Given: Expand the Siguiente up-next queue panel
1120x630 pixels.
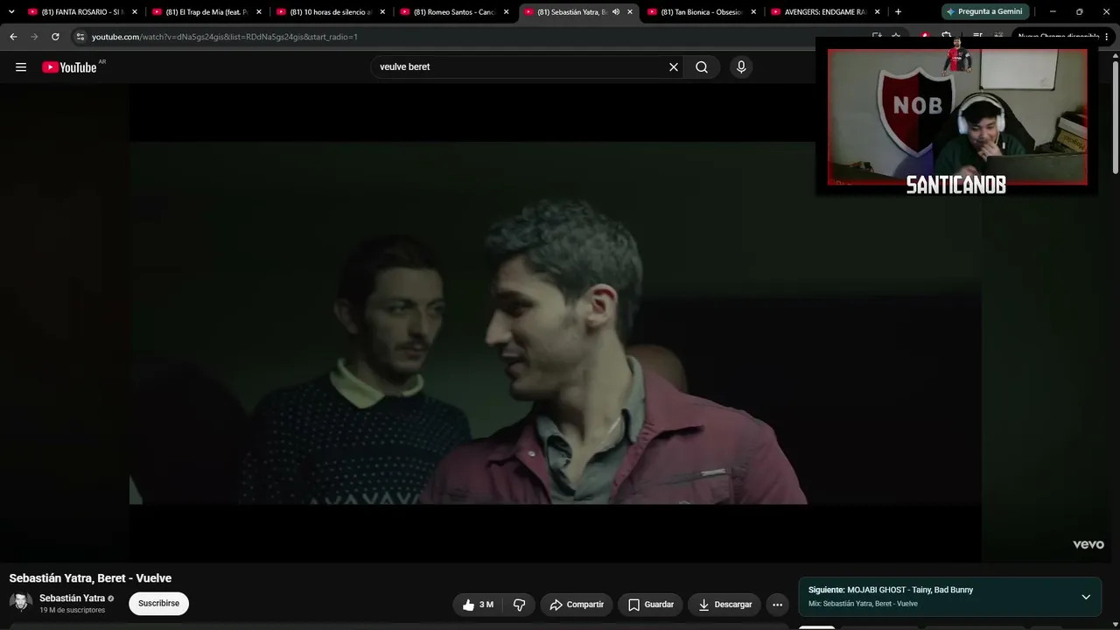Looking at the screenshot, I should click(1086, 597).
